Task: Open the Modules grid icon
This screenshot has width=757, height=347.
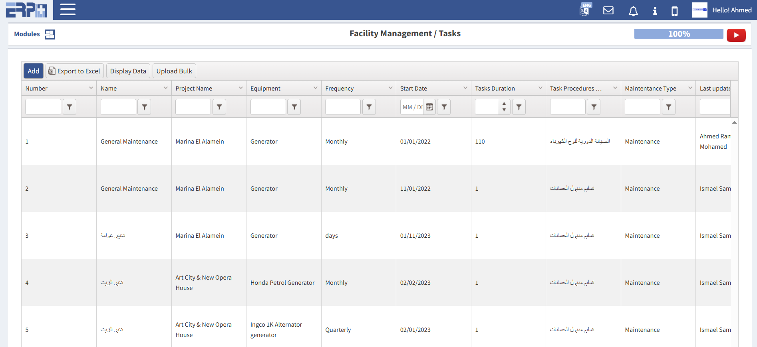Action: (50, 34)
